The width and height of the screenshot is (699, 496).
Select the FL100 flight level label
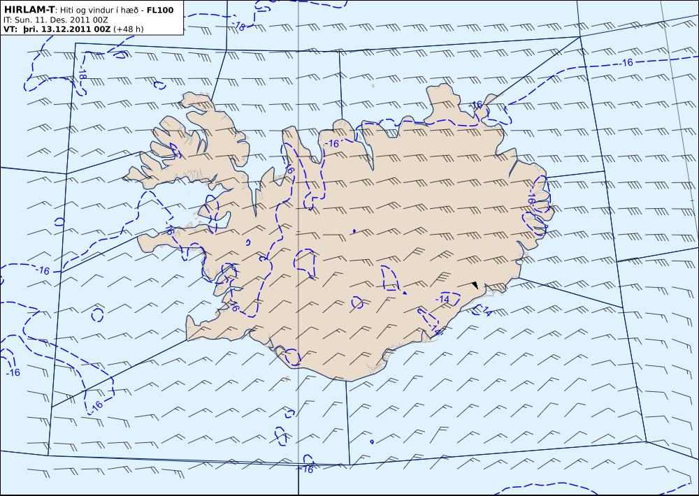point(159,10)
